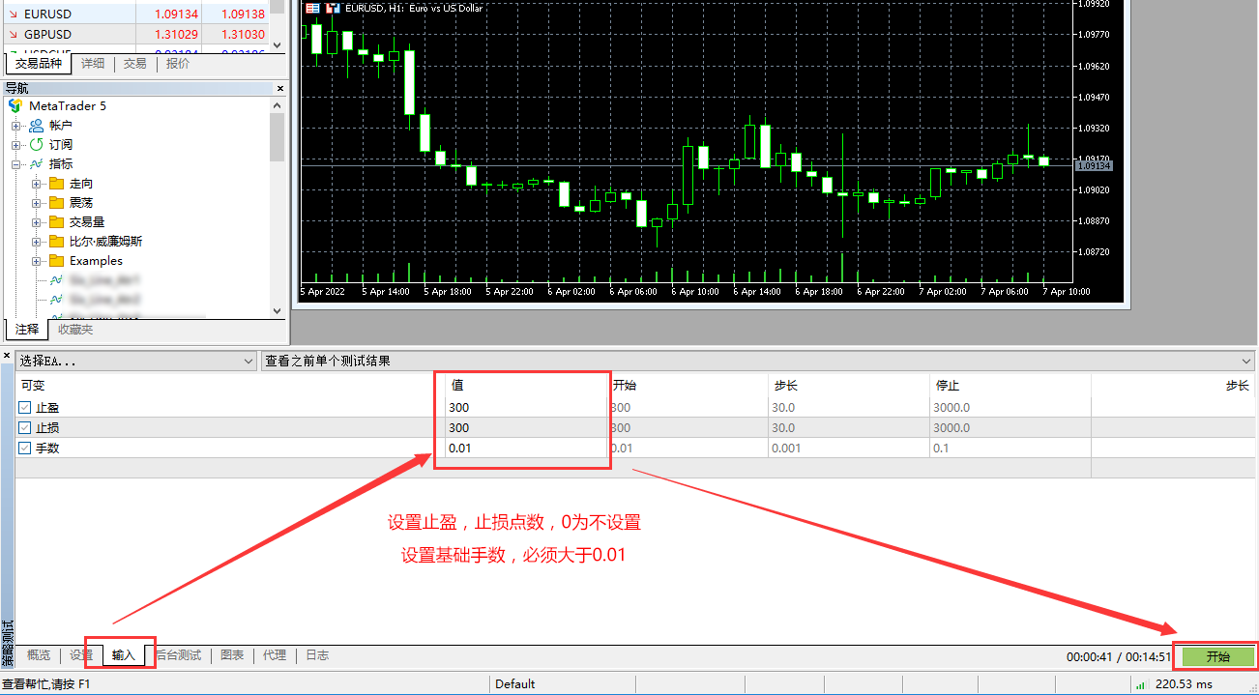The height and width of the screenshot is (695, 1259).
Task: Open the 图表 tab in the tester
Action: click(x=232, y=654)
